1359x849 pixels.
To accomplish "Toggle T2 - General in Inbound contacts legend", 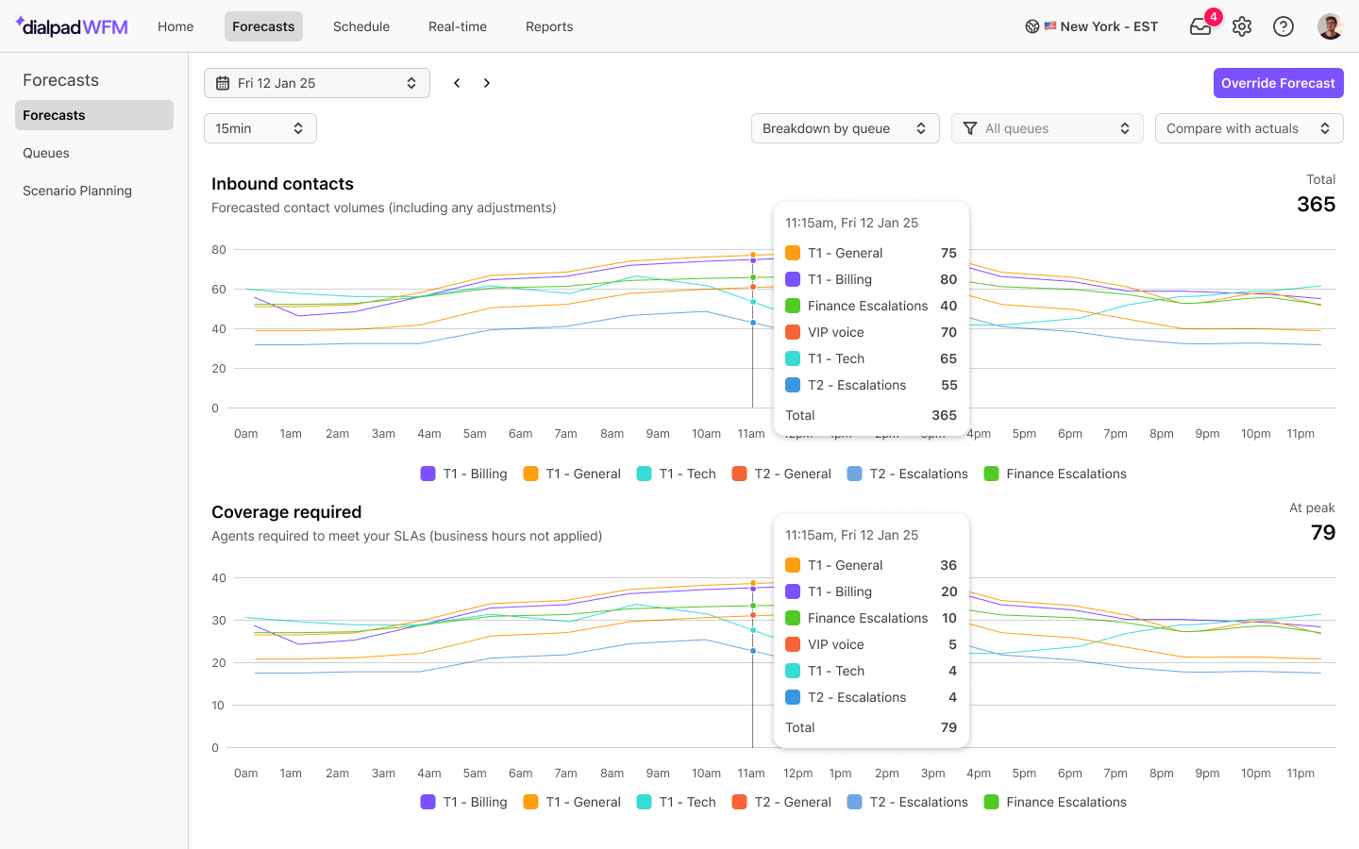I will pyautogui.click(x=781, y=474).
